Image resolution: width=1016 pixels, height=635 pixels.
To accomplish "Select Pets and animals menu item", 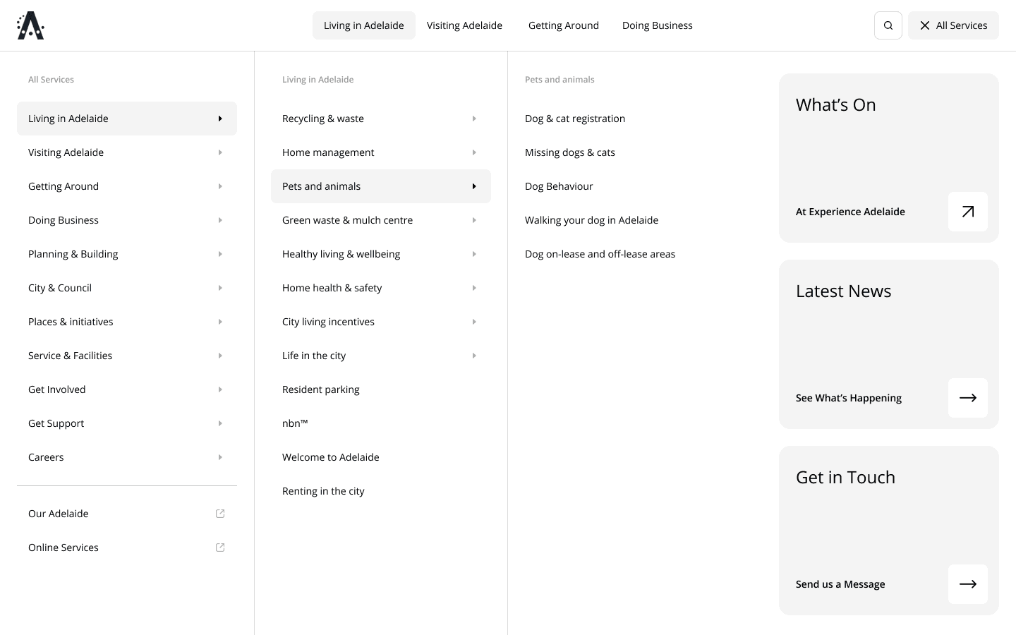I will point(381,186).
